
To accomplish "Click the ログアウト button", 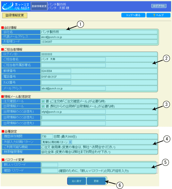I will [159, 6].
